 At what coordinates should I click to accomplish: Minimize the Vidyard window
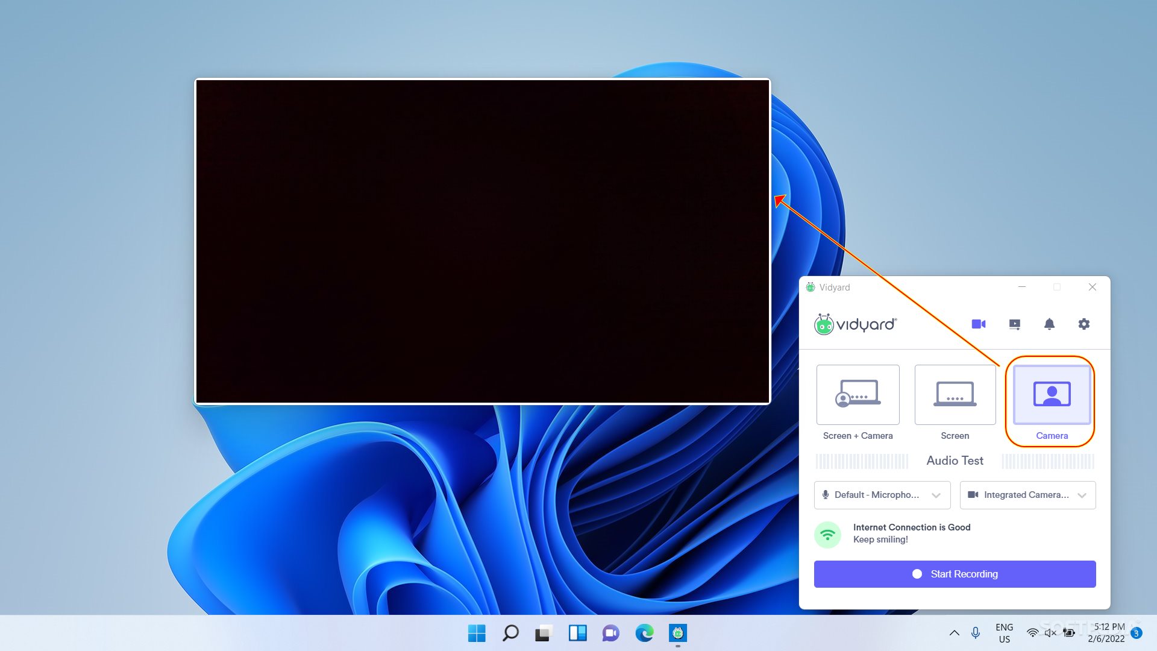[1022, 287]
